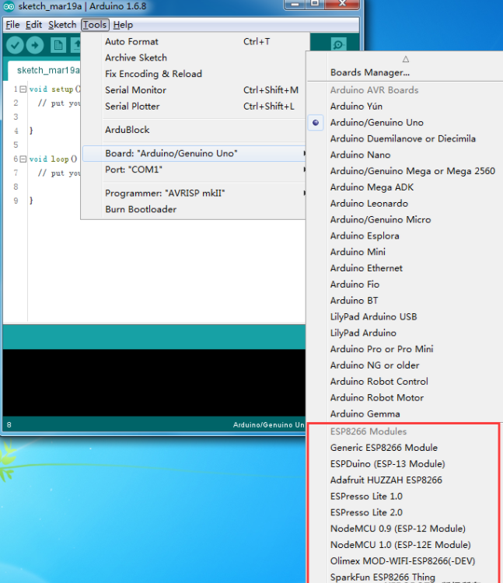Close the Tools menu
This screenshot has height=583, width=503.
(x=95, y=25)
